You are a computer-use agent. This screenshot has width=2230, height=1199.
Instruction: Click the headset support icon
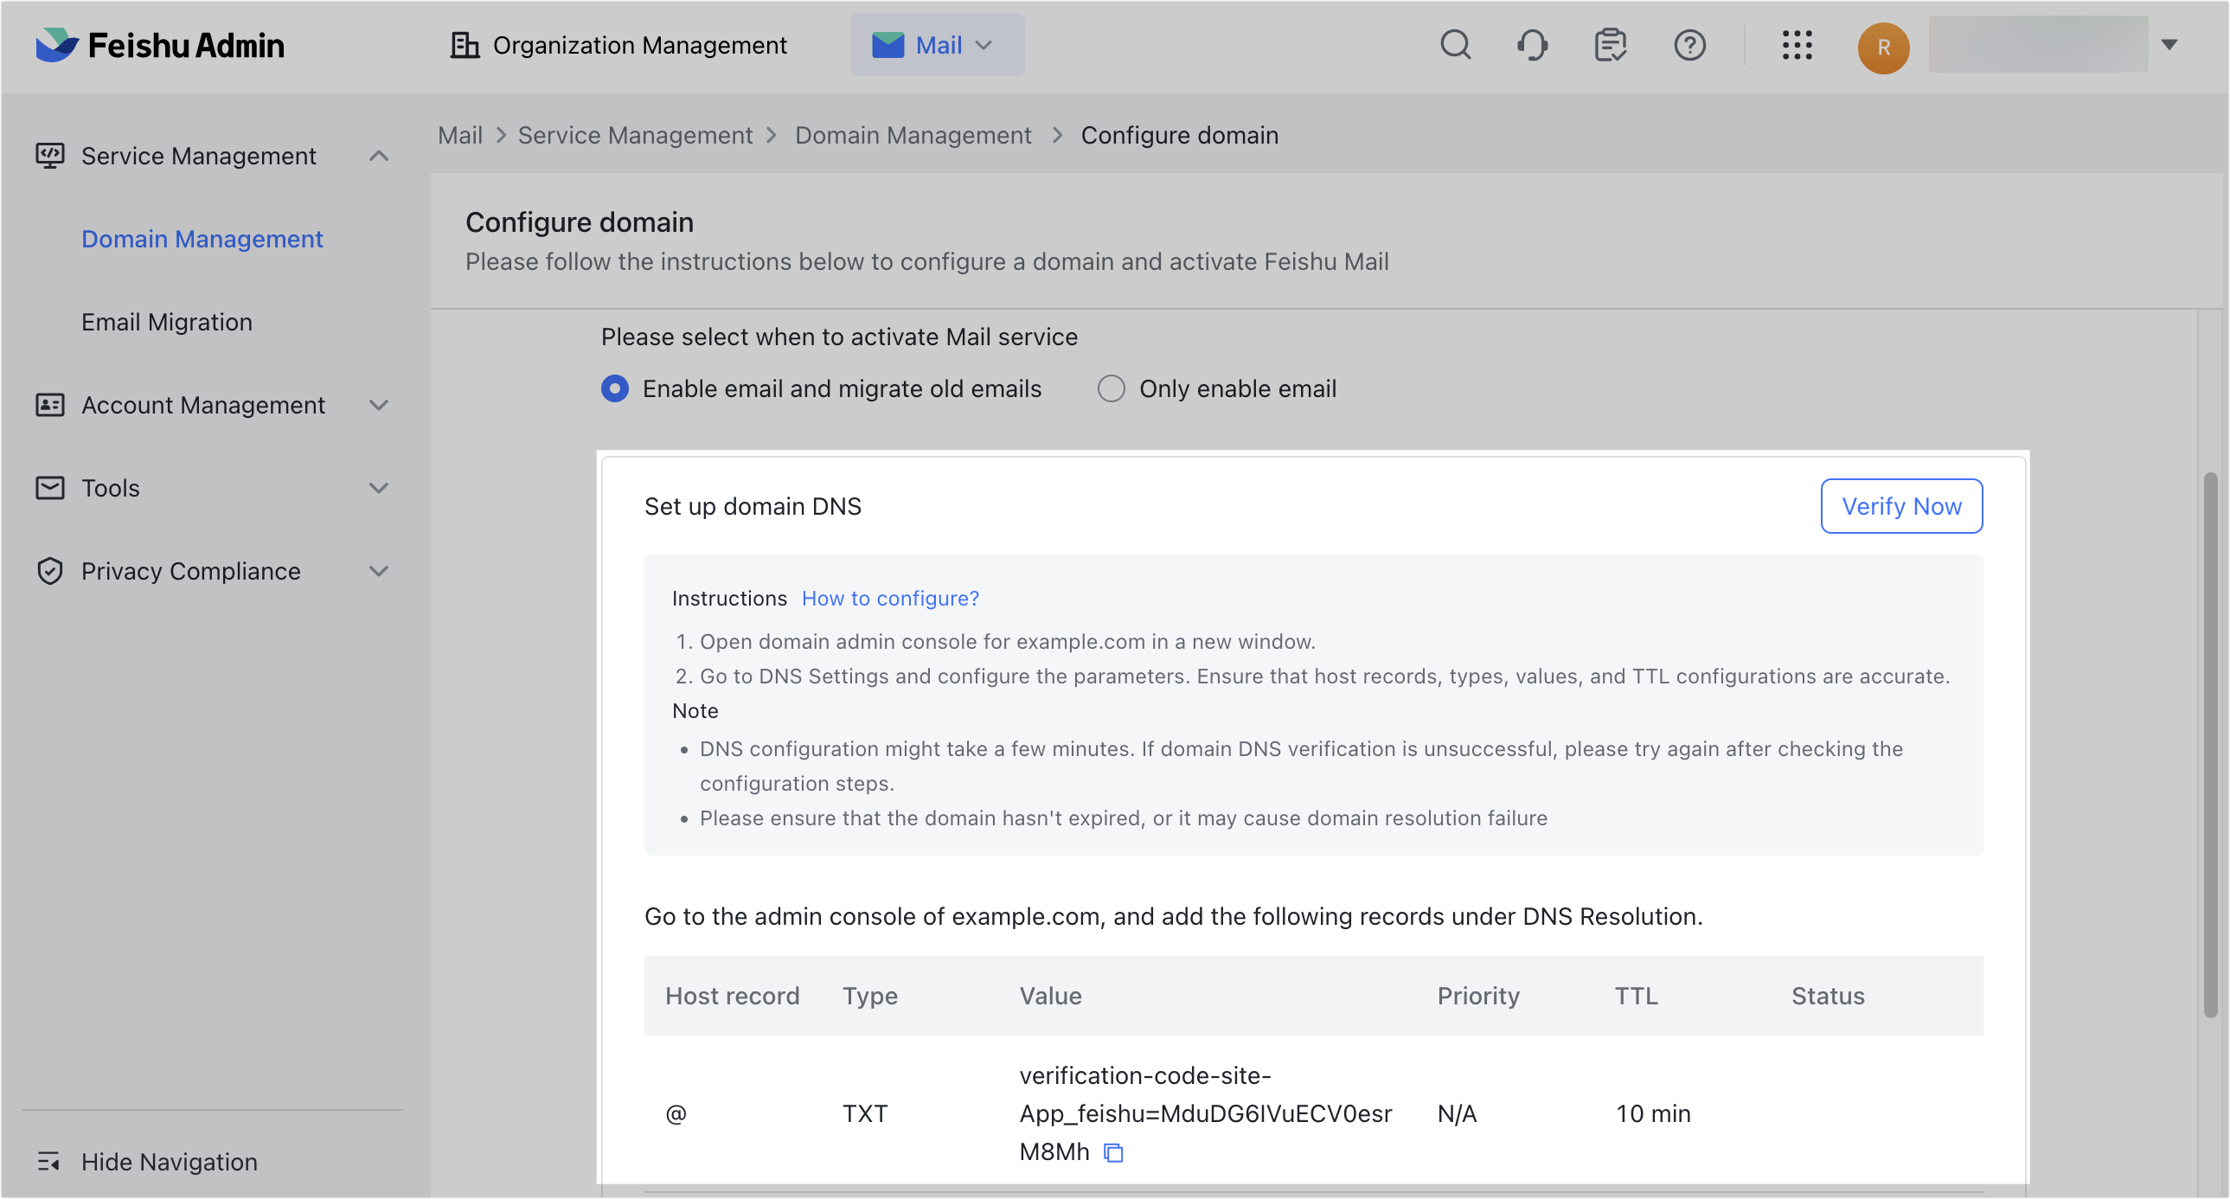pyautogui.click(x=1532, y=45)
